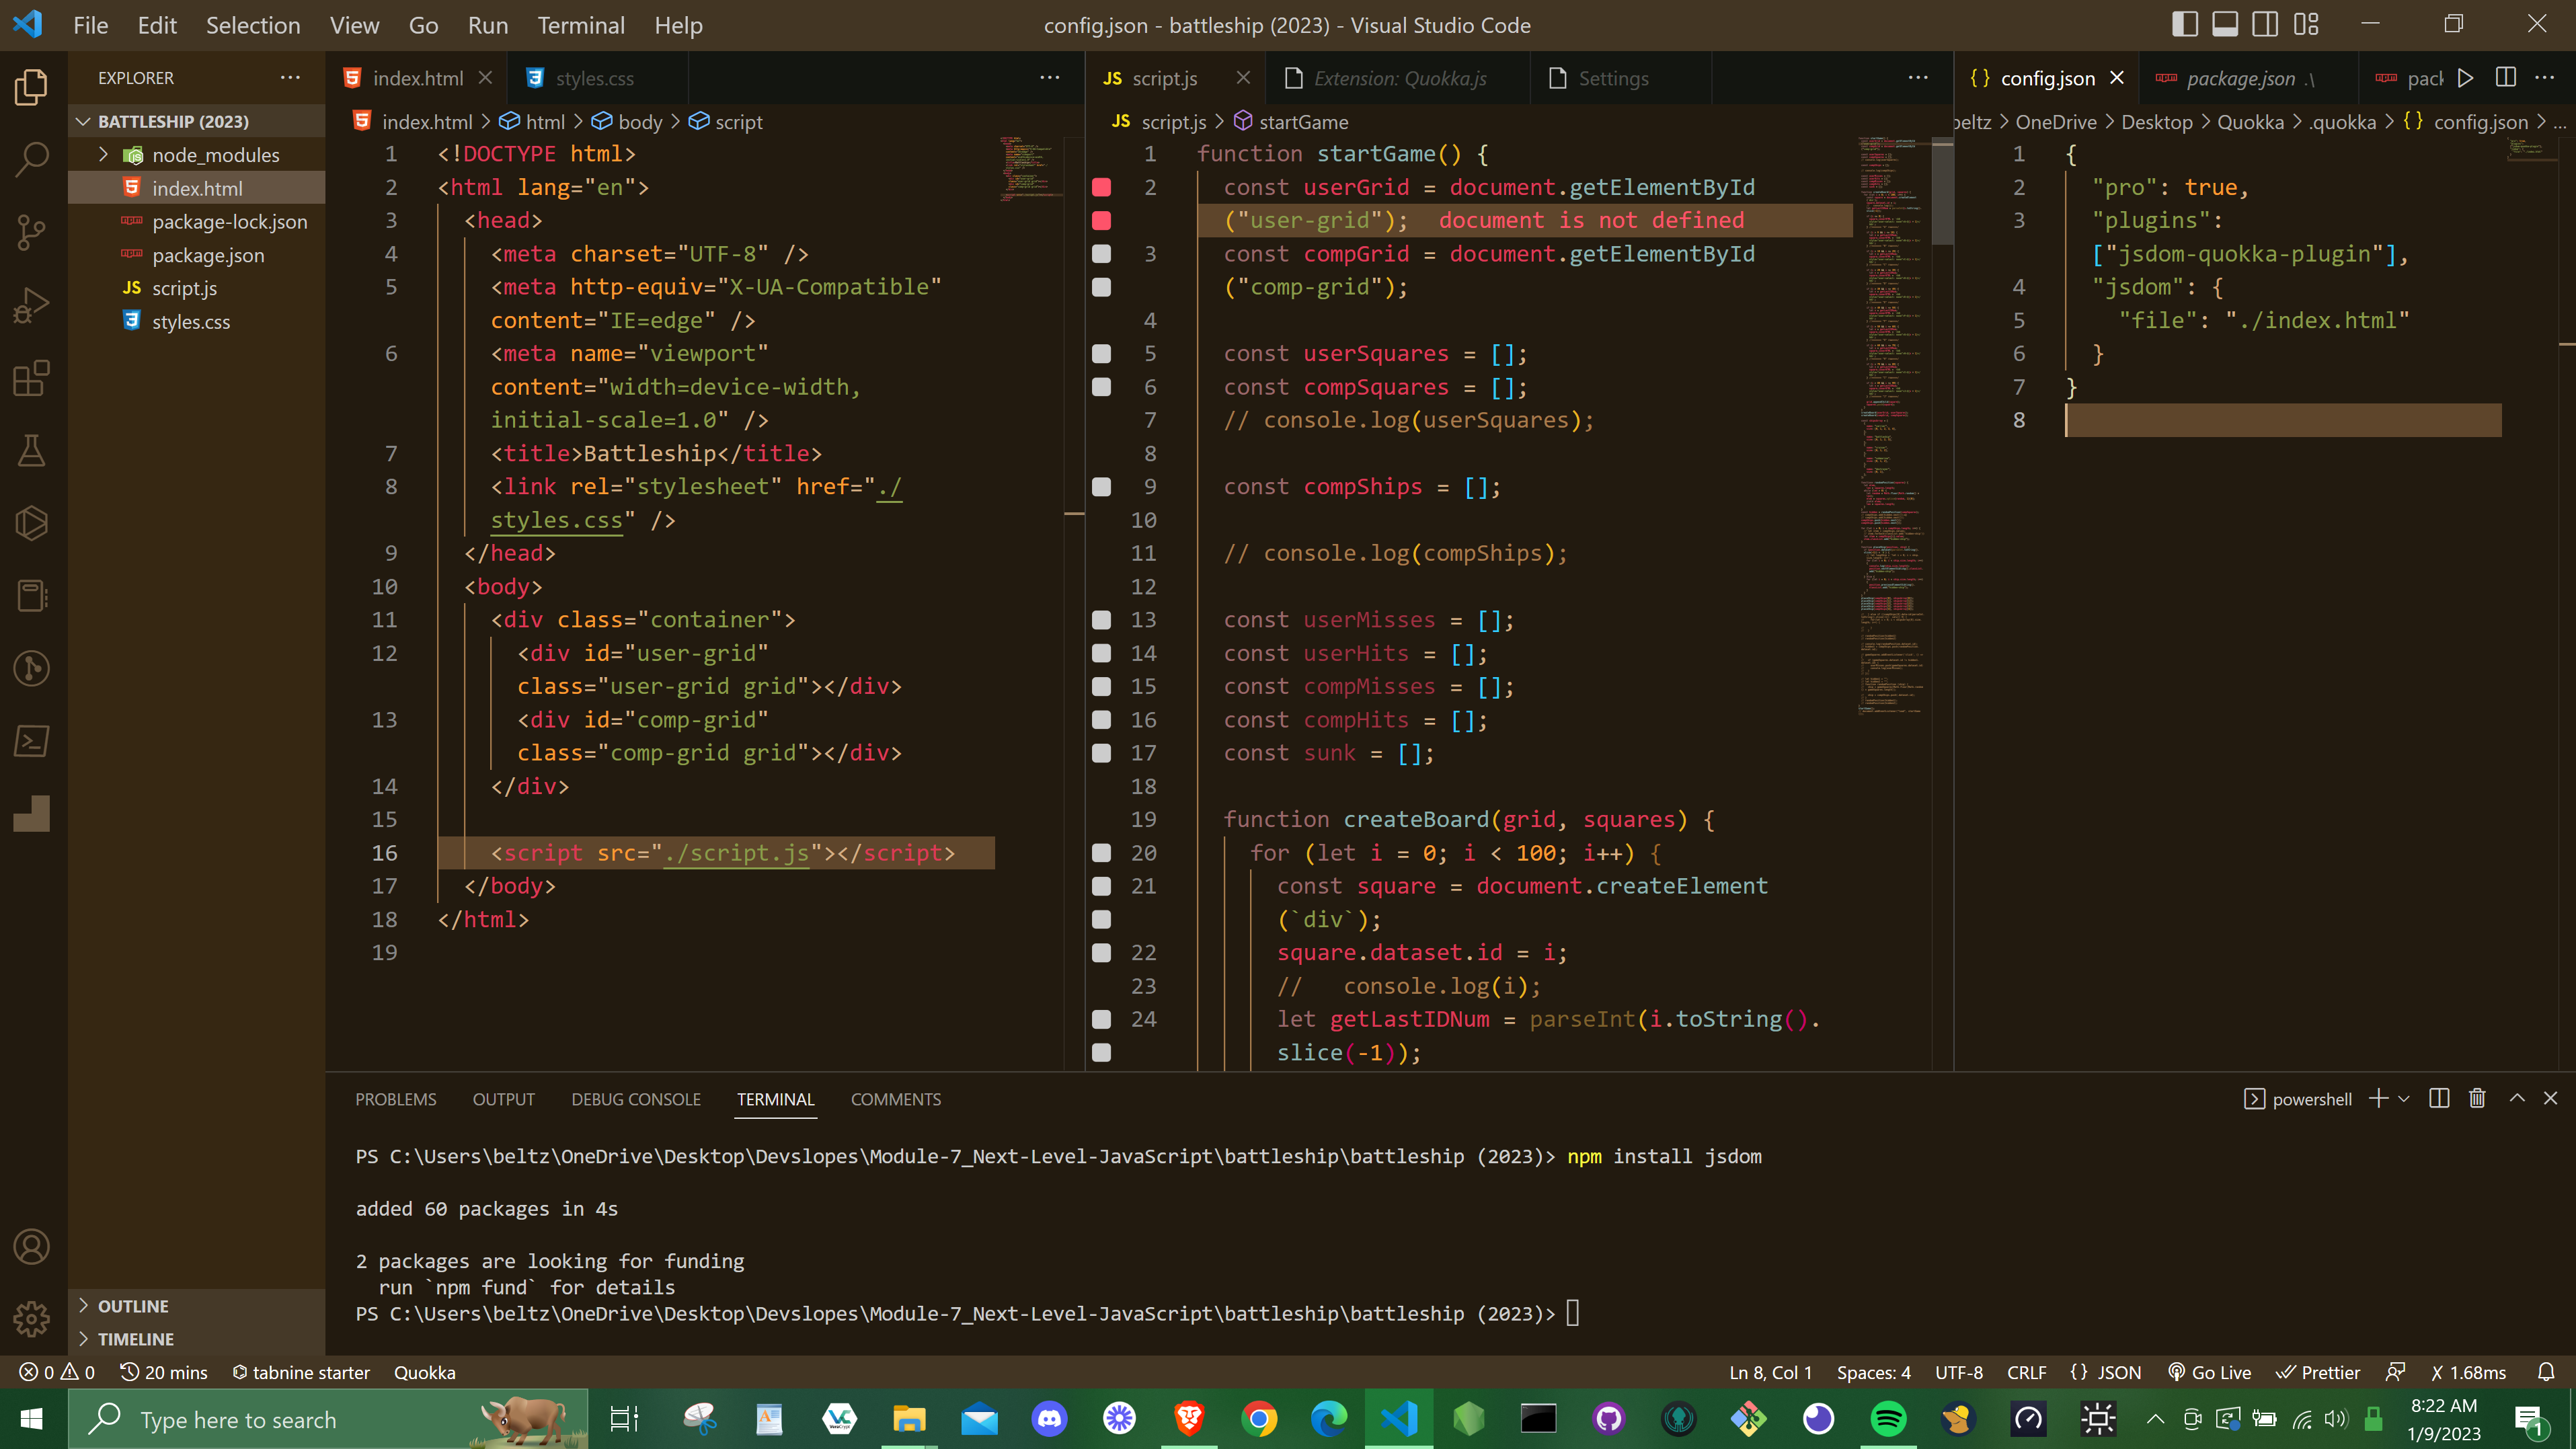Toggle the primary sidebar visibility
The width and height of the screenshot is (2576, 1449).
[2185, 24]
